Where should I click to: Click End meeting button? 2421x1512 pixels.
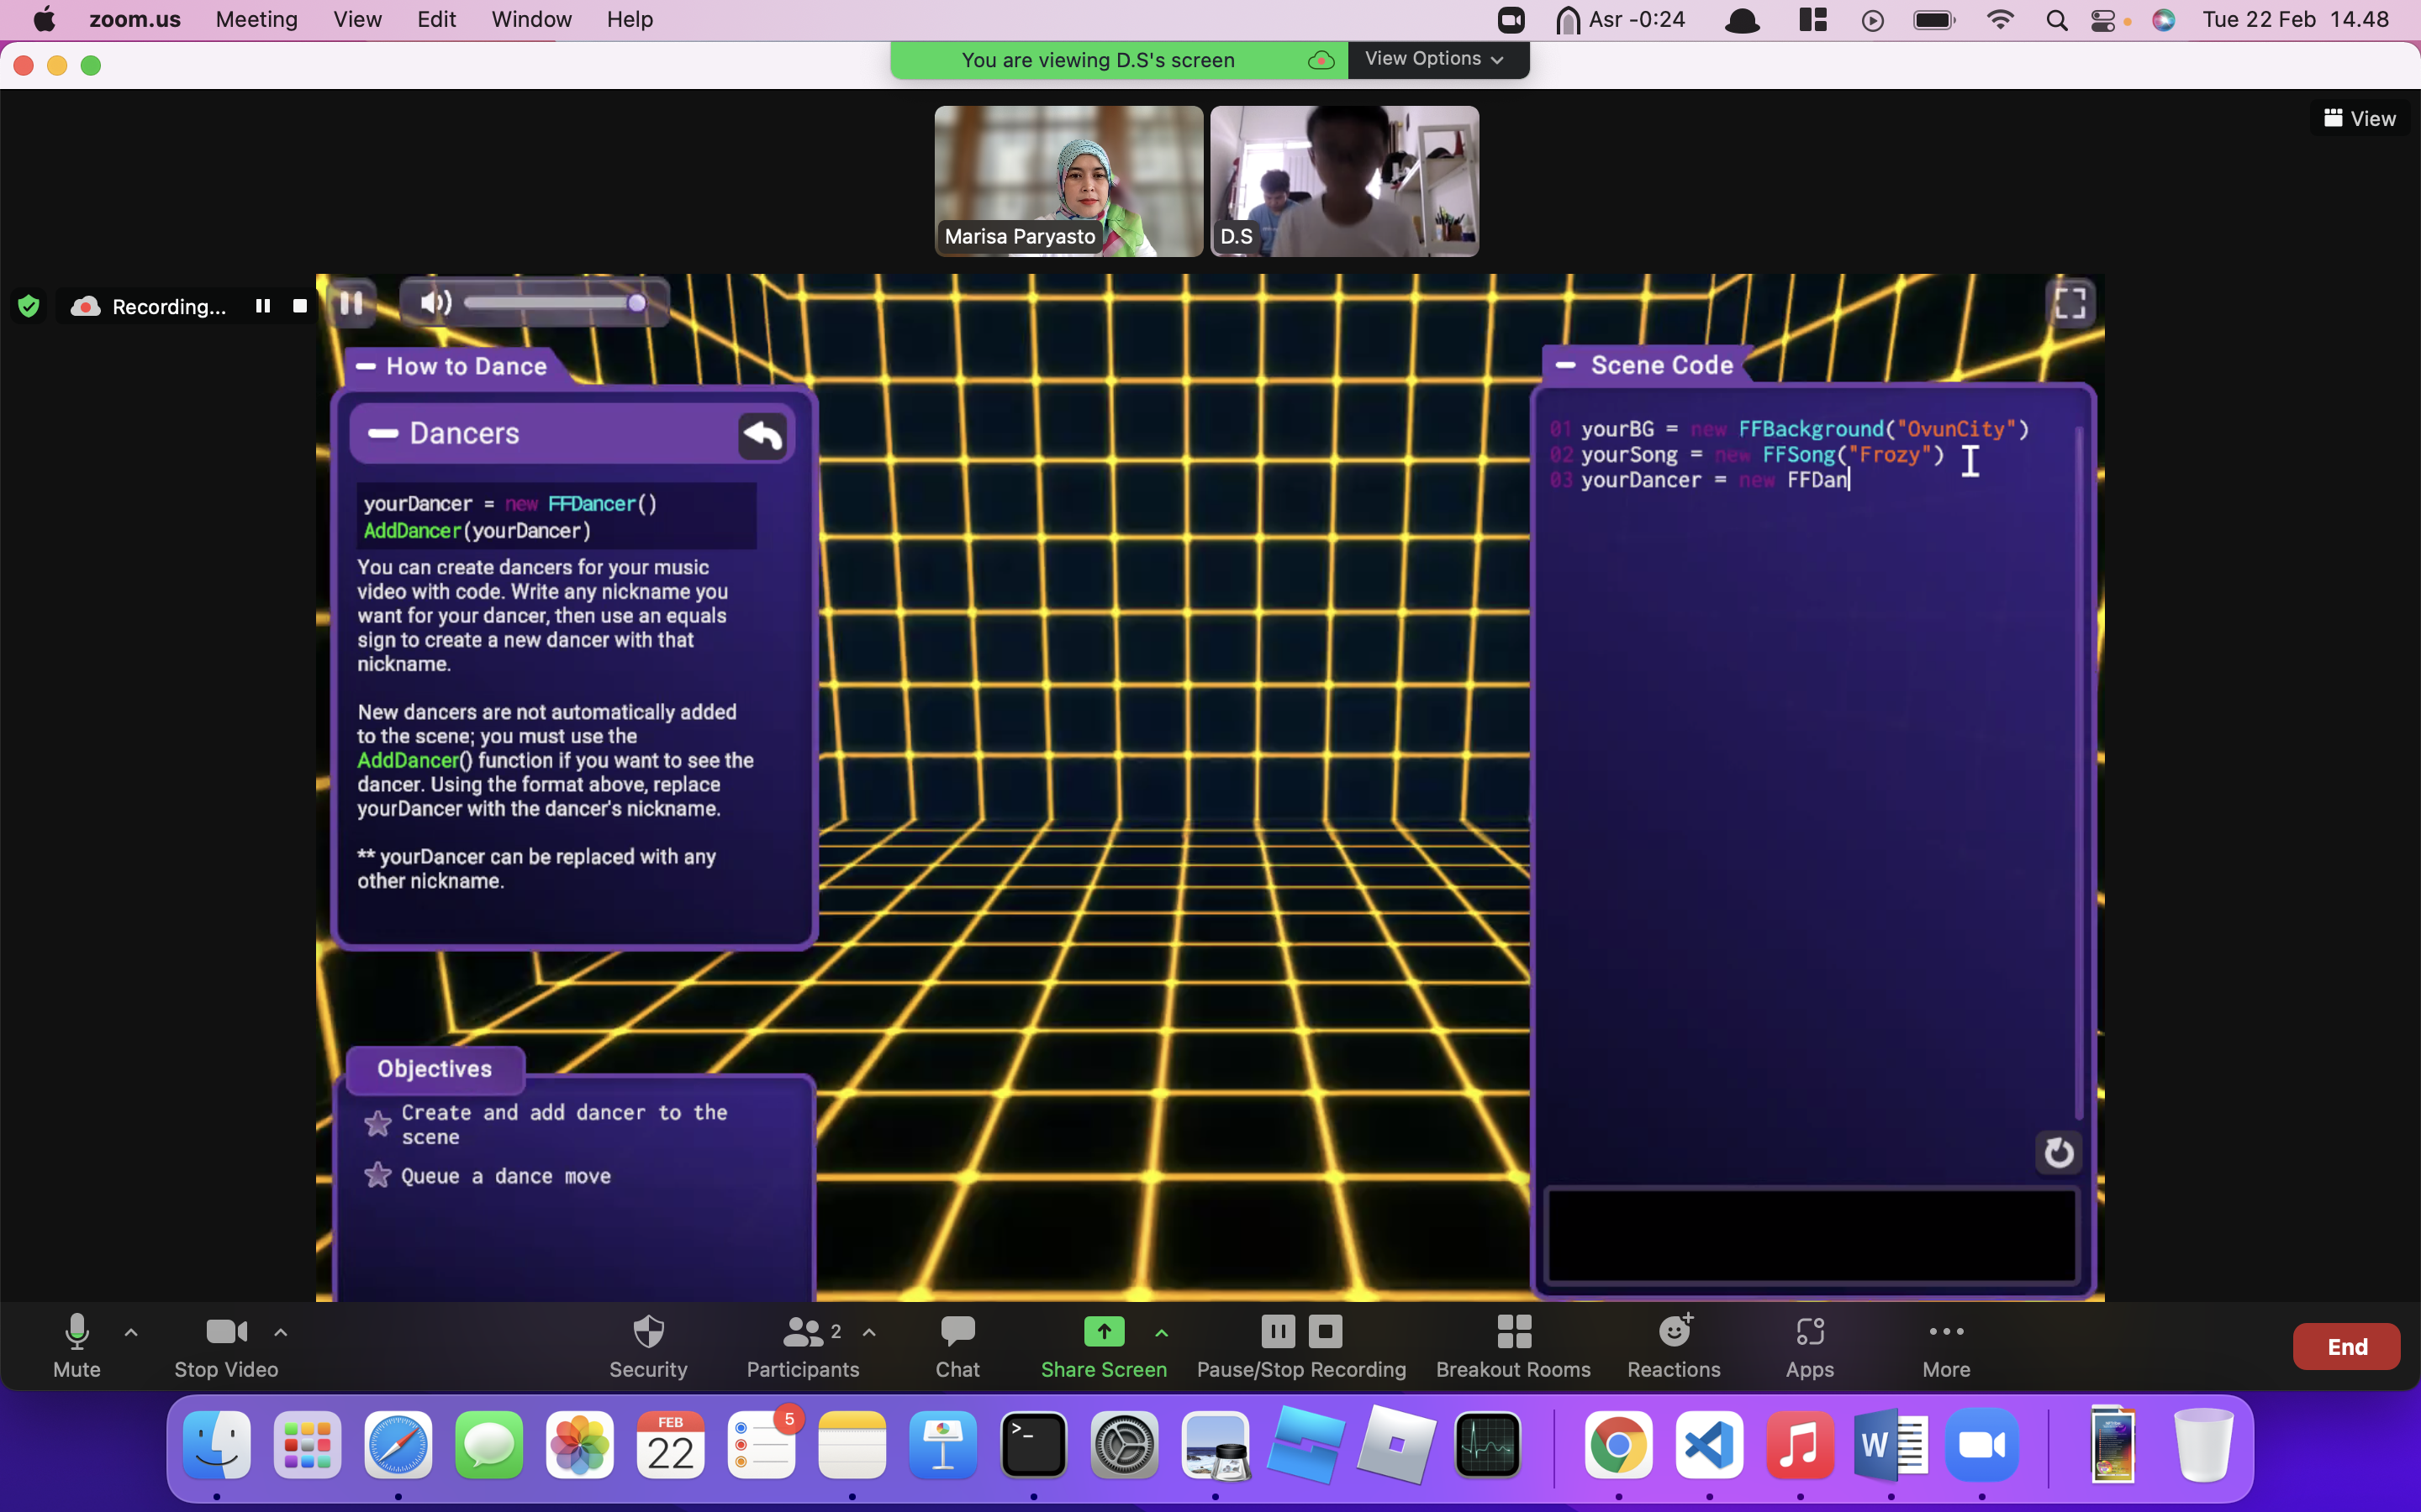2346,1347
